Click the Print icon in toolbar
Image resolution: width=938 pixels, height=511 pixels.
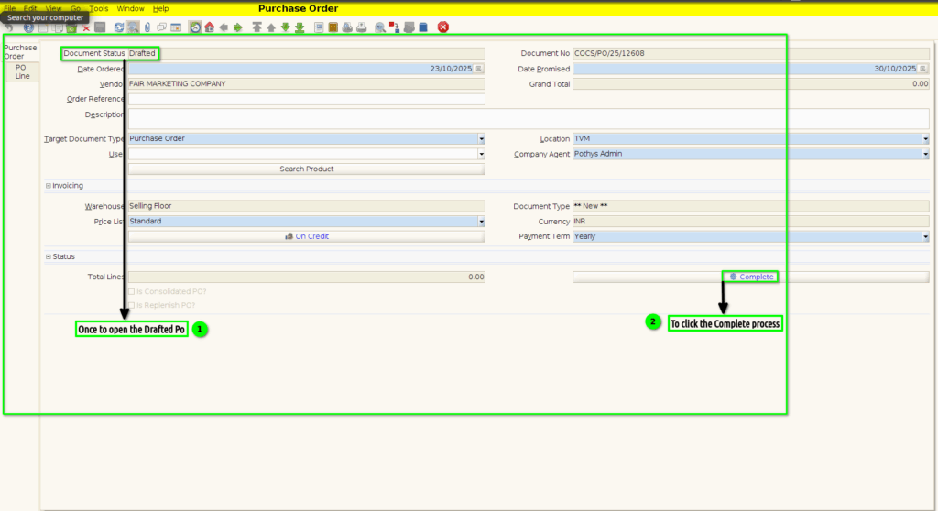[361, 27]
